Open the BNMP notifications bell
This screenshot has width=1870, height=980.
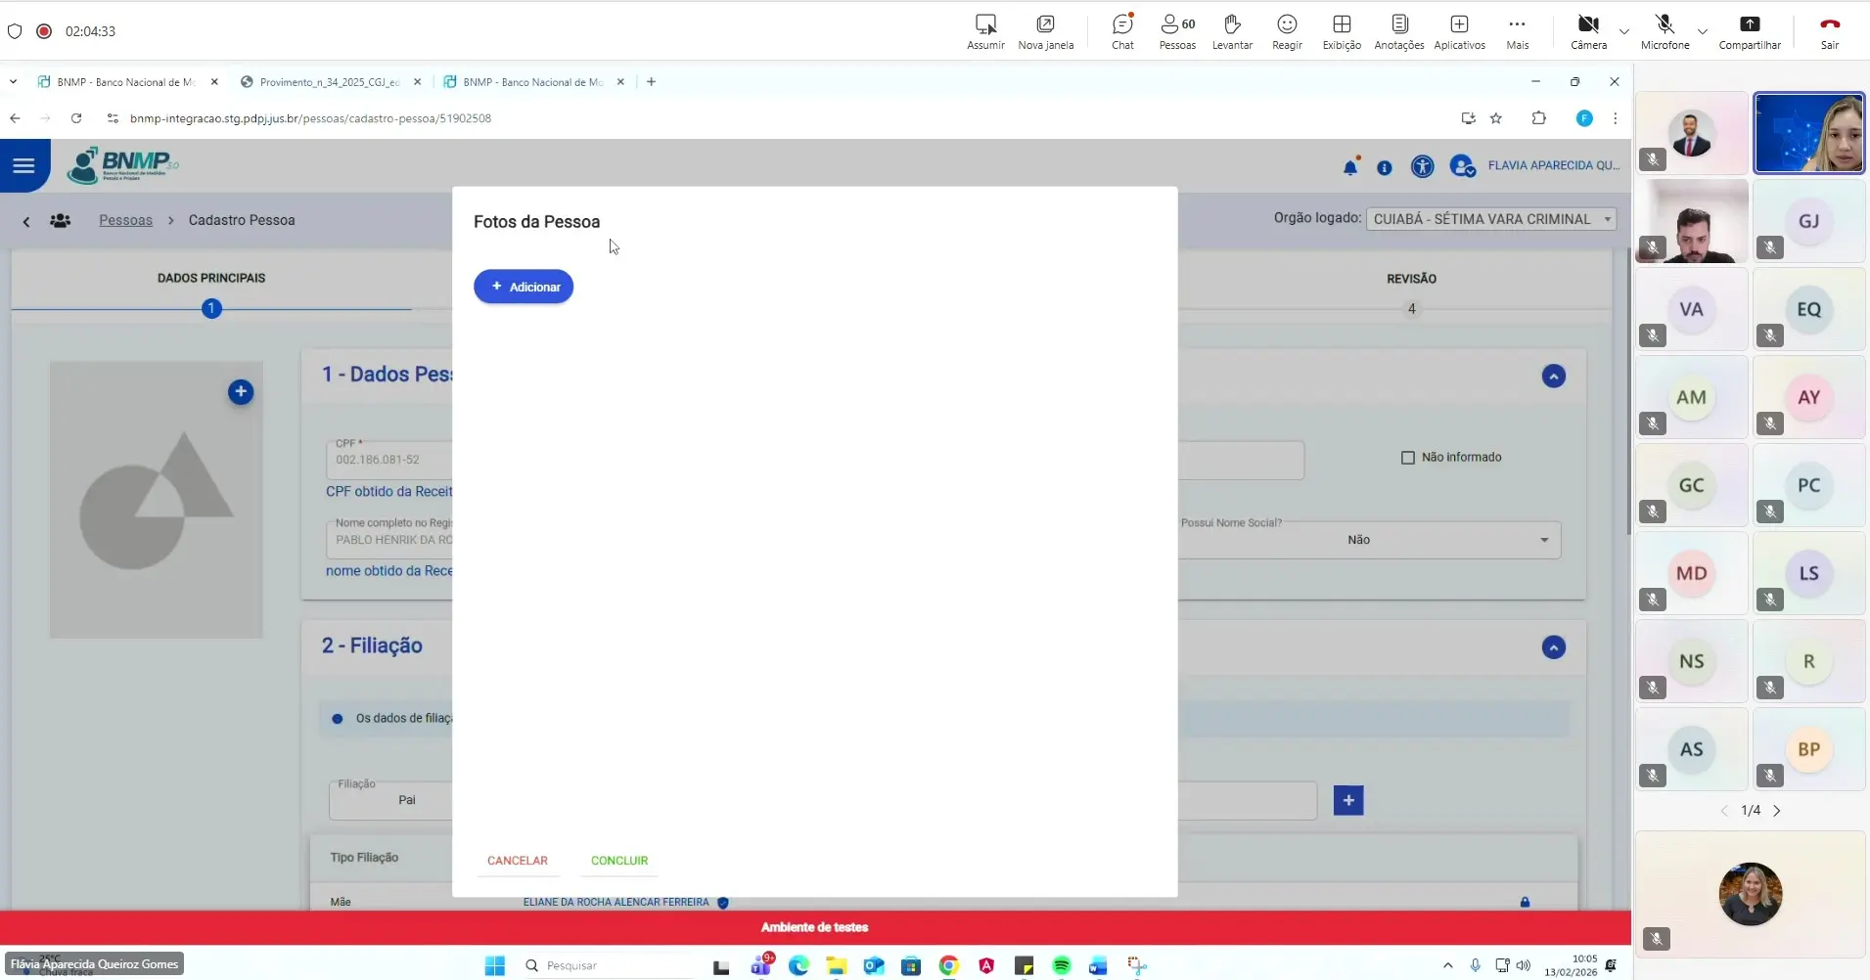click(x=1350, y=167)
